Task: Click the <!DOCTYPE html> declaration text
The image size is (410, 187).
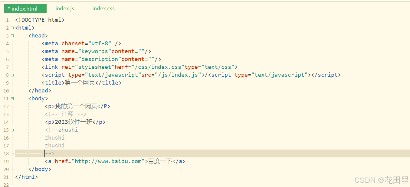Action: (40, 20)
